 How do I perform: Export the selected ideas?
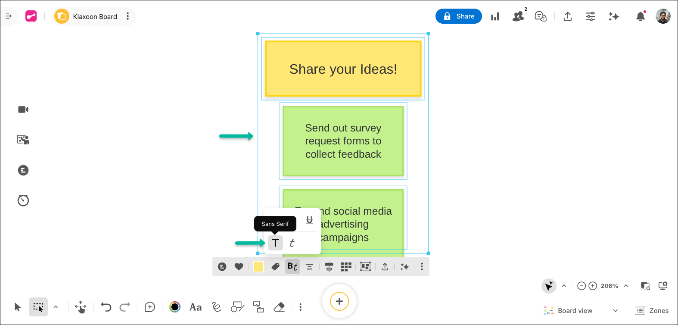pyautogui.click(x=385, y=267)
